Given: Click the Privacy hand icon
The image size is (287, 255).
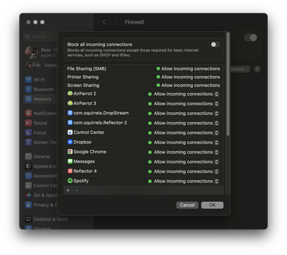Looking at the screenshot, I should [28, 205].
